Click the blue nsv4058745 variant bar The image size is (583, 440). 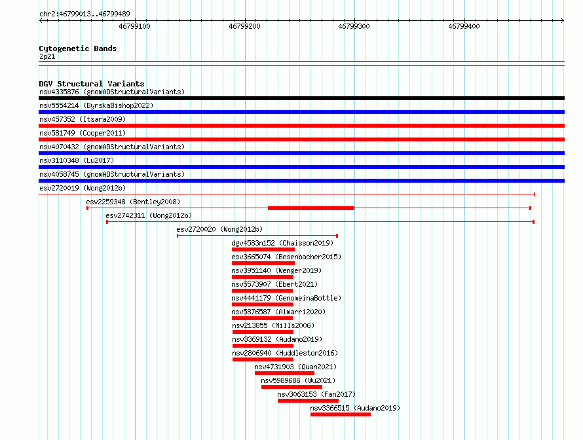(x=301, y=181)
